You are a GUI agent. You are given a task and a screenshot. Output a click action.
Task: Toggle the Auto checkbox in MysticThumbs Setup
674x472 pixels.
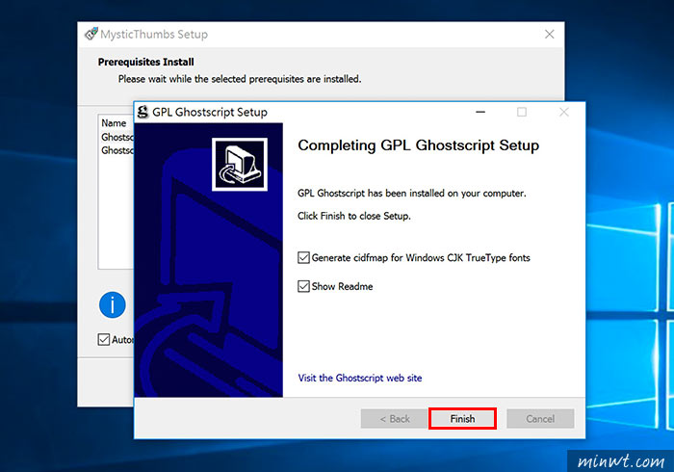click(104, 340)
